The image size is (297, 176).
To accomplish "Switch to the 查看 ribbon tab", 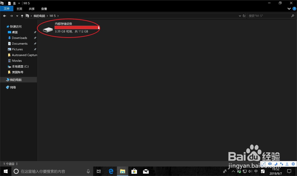I will pyautogui.click(x=44, y=9).
